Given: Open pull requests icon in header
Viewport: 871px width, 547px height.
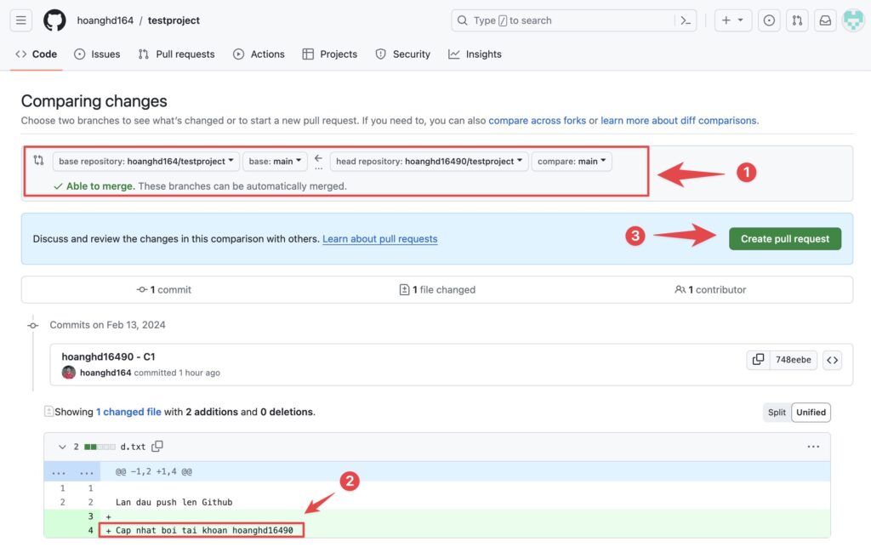Looking at the screenshot, I should [x=797, y=20].
